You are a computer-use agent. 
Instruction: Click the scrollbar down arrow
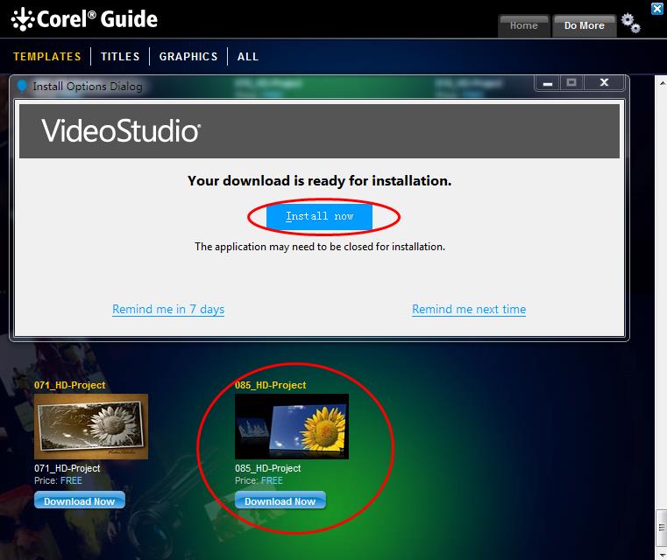coord(662,556)
